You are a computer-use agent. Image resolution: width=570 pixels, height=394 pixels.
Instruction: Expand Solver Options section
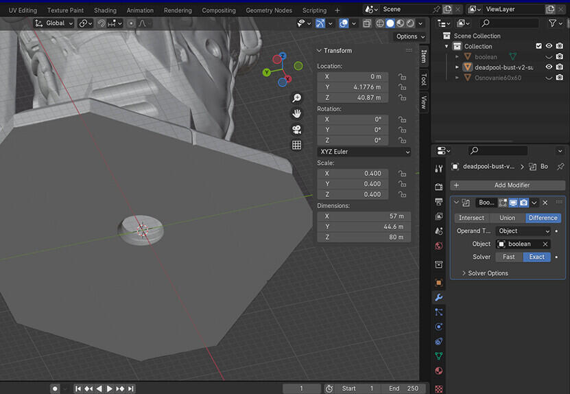pos(484,273)
